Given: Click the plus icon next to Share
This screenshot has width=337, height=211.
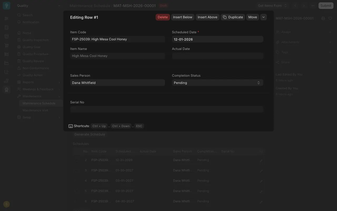Looking at the screenshot, I should pos(330,62).
